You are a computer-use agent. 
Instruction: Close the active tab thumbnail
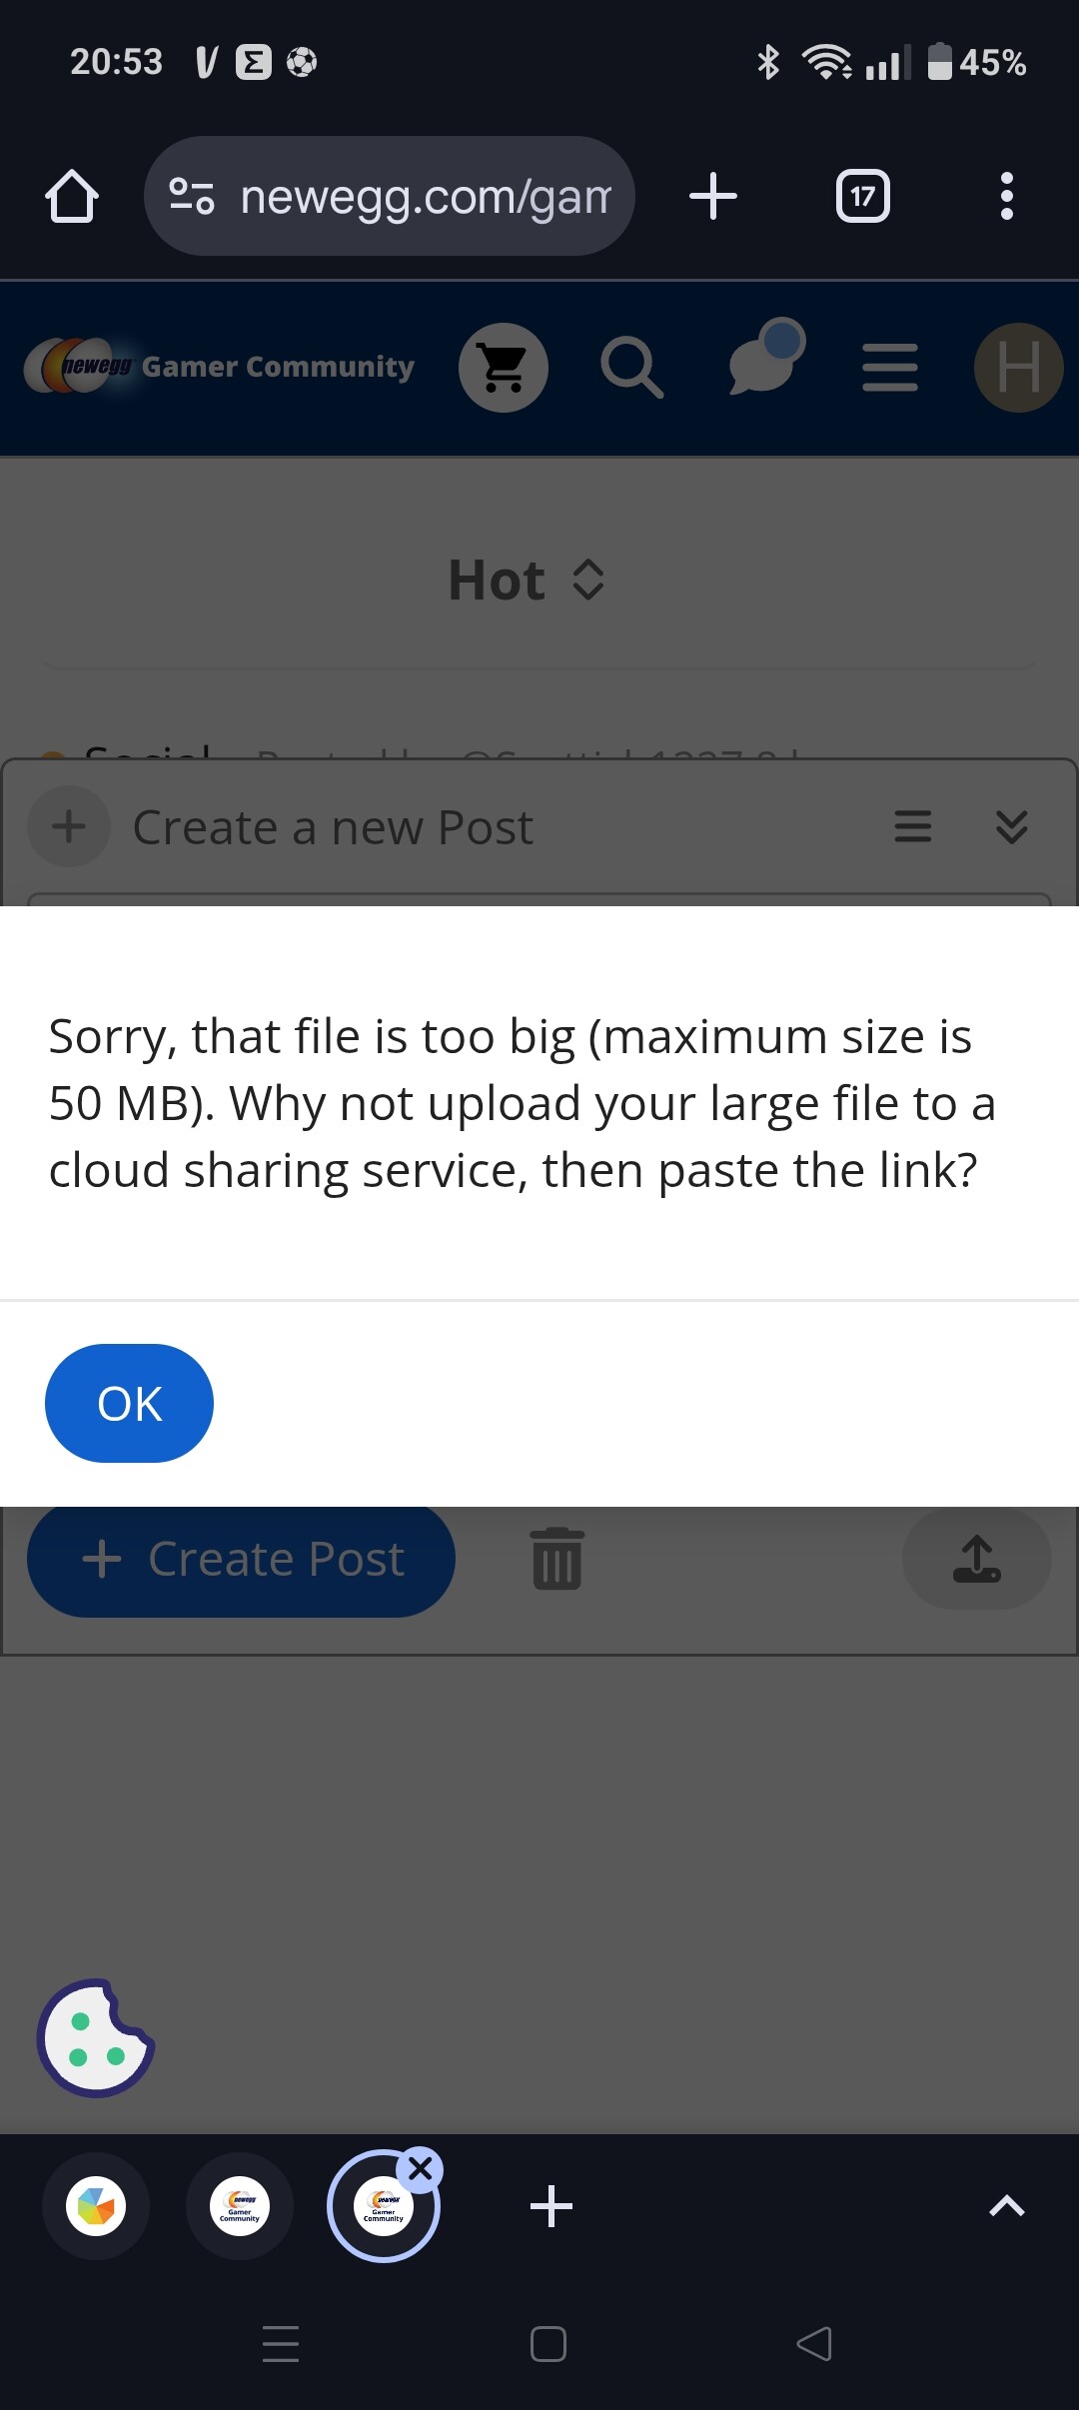coord(421,2168)
